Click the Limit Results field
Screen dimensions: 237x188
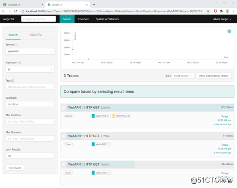(x=30, y=156)
